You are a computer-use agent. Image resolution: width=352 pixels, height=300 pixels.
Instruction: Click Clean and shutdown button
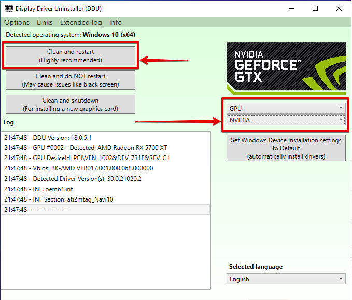pyautogui.click(x=71, y=105)
